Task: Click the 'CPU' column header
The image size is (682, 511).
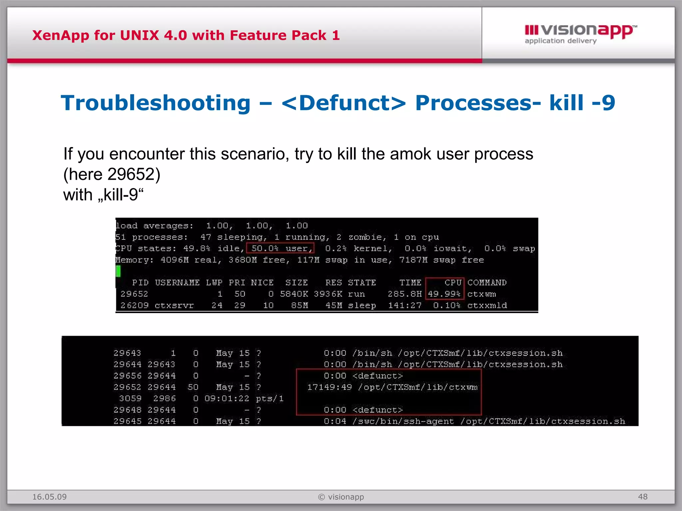Action: pyautogui.click(x=453, y=282)
